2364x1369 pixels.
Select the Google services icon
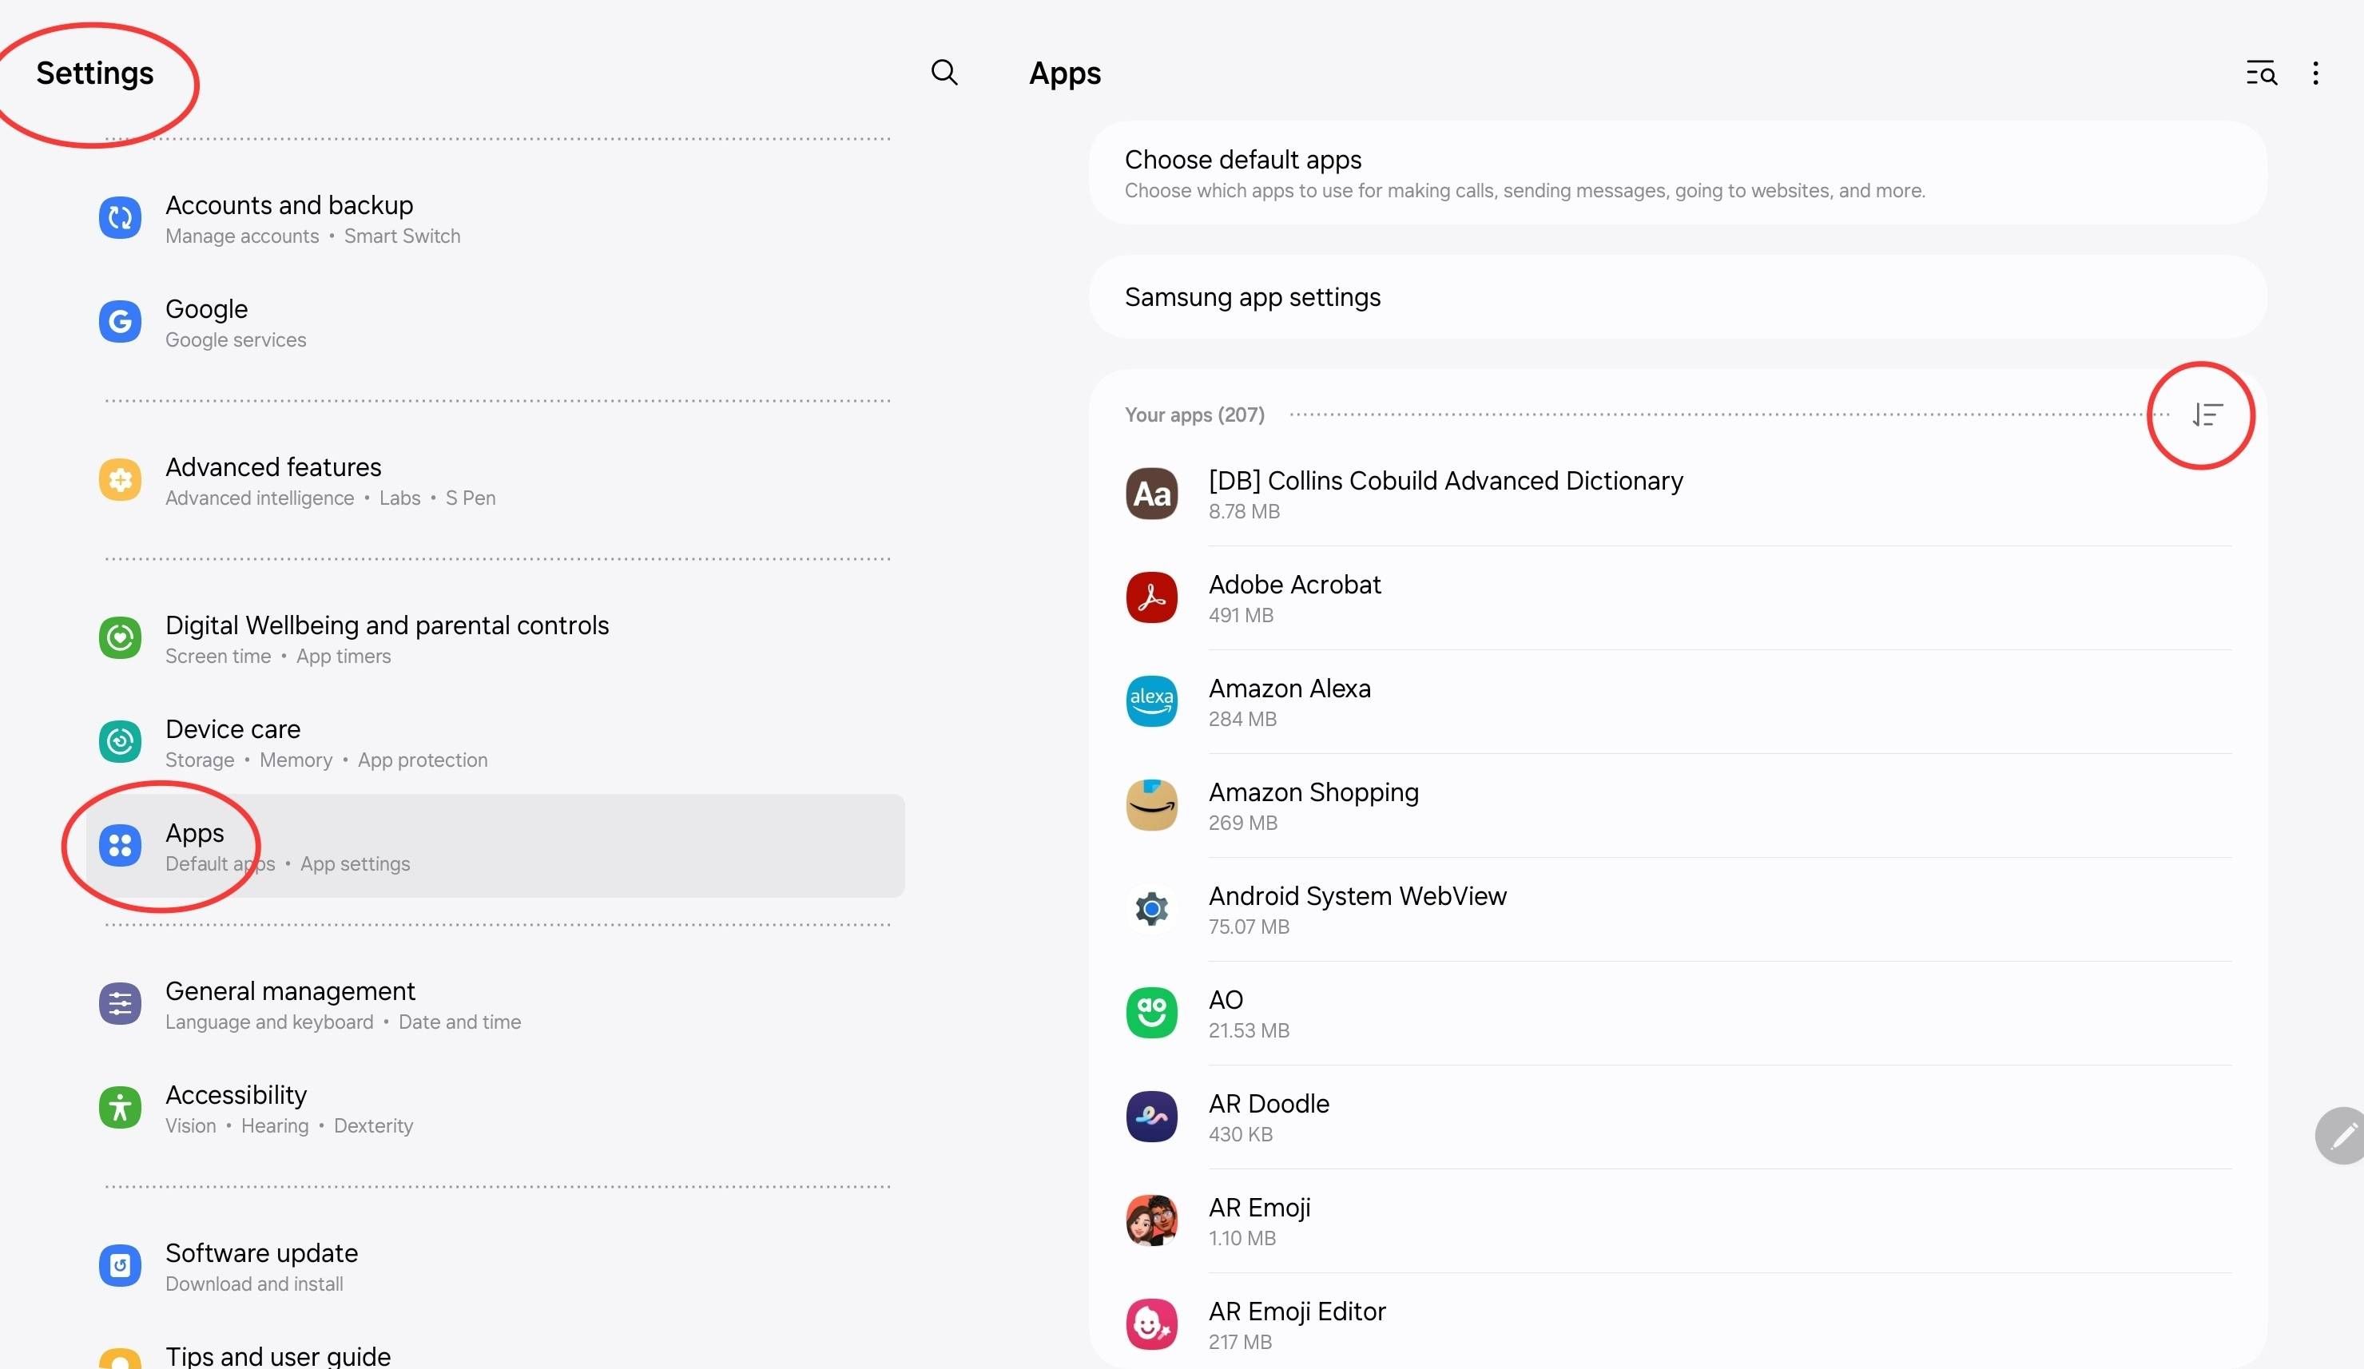click(119, 322)
